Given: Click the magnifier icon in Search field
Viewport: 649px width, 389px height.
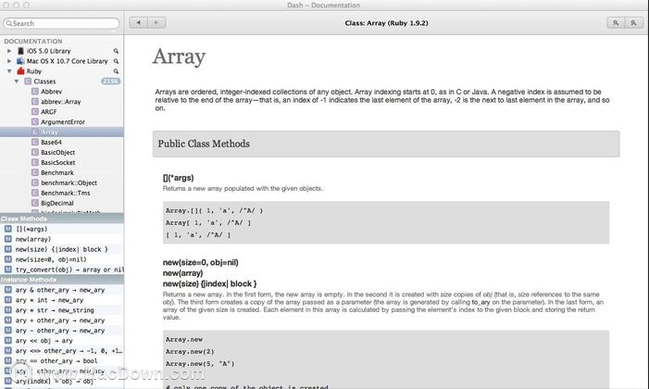Looking at the screenshot, I should [x=9, y=23].
